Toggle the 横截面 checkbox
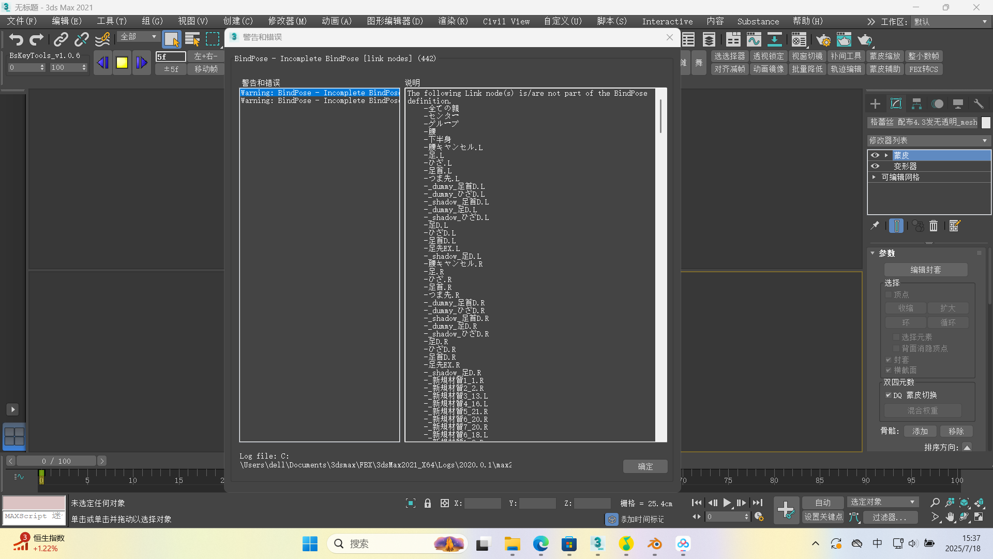The image size is (993, 559). (x=889, y=370)
